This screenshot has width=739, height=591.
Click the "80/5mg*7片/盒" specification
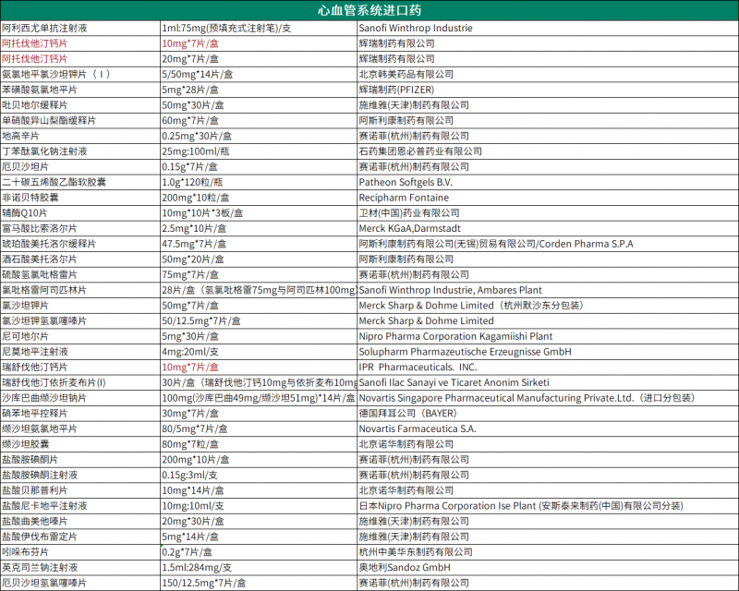(195, 428)
